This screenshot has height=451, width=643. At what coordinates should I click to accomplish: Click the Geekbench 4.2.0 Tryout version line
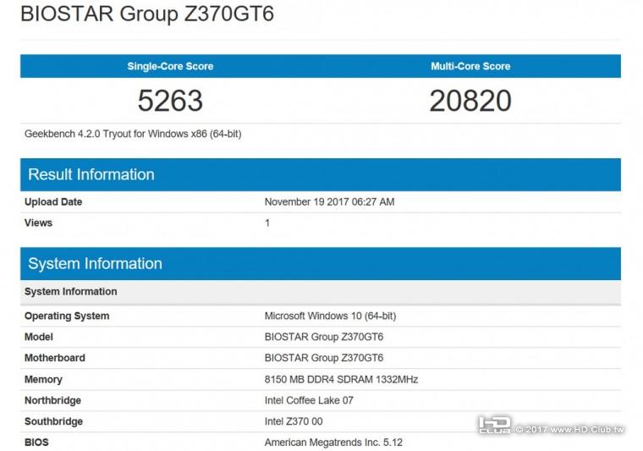coord(133,134)
